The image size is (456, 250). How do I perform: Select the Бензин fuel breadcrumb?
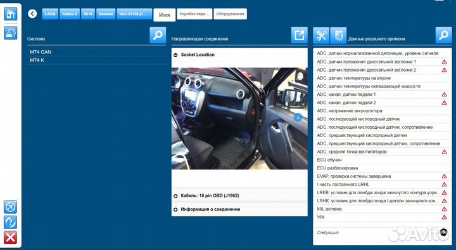coord(106,14)
